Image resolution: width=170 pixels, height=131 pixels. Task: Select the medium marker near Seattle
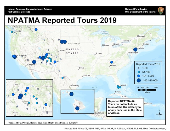click(x=12, y=32)
